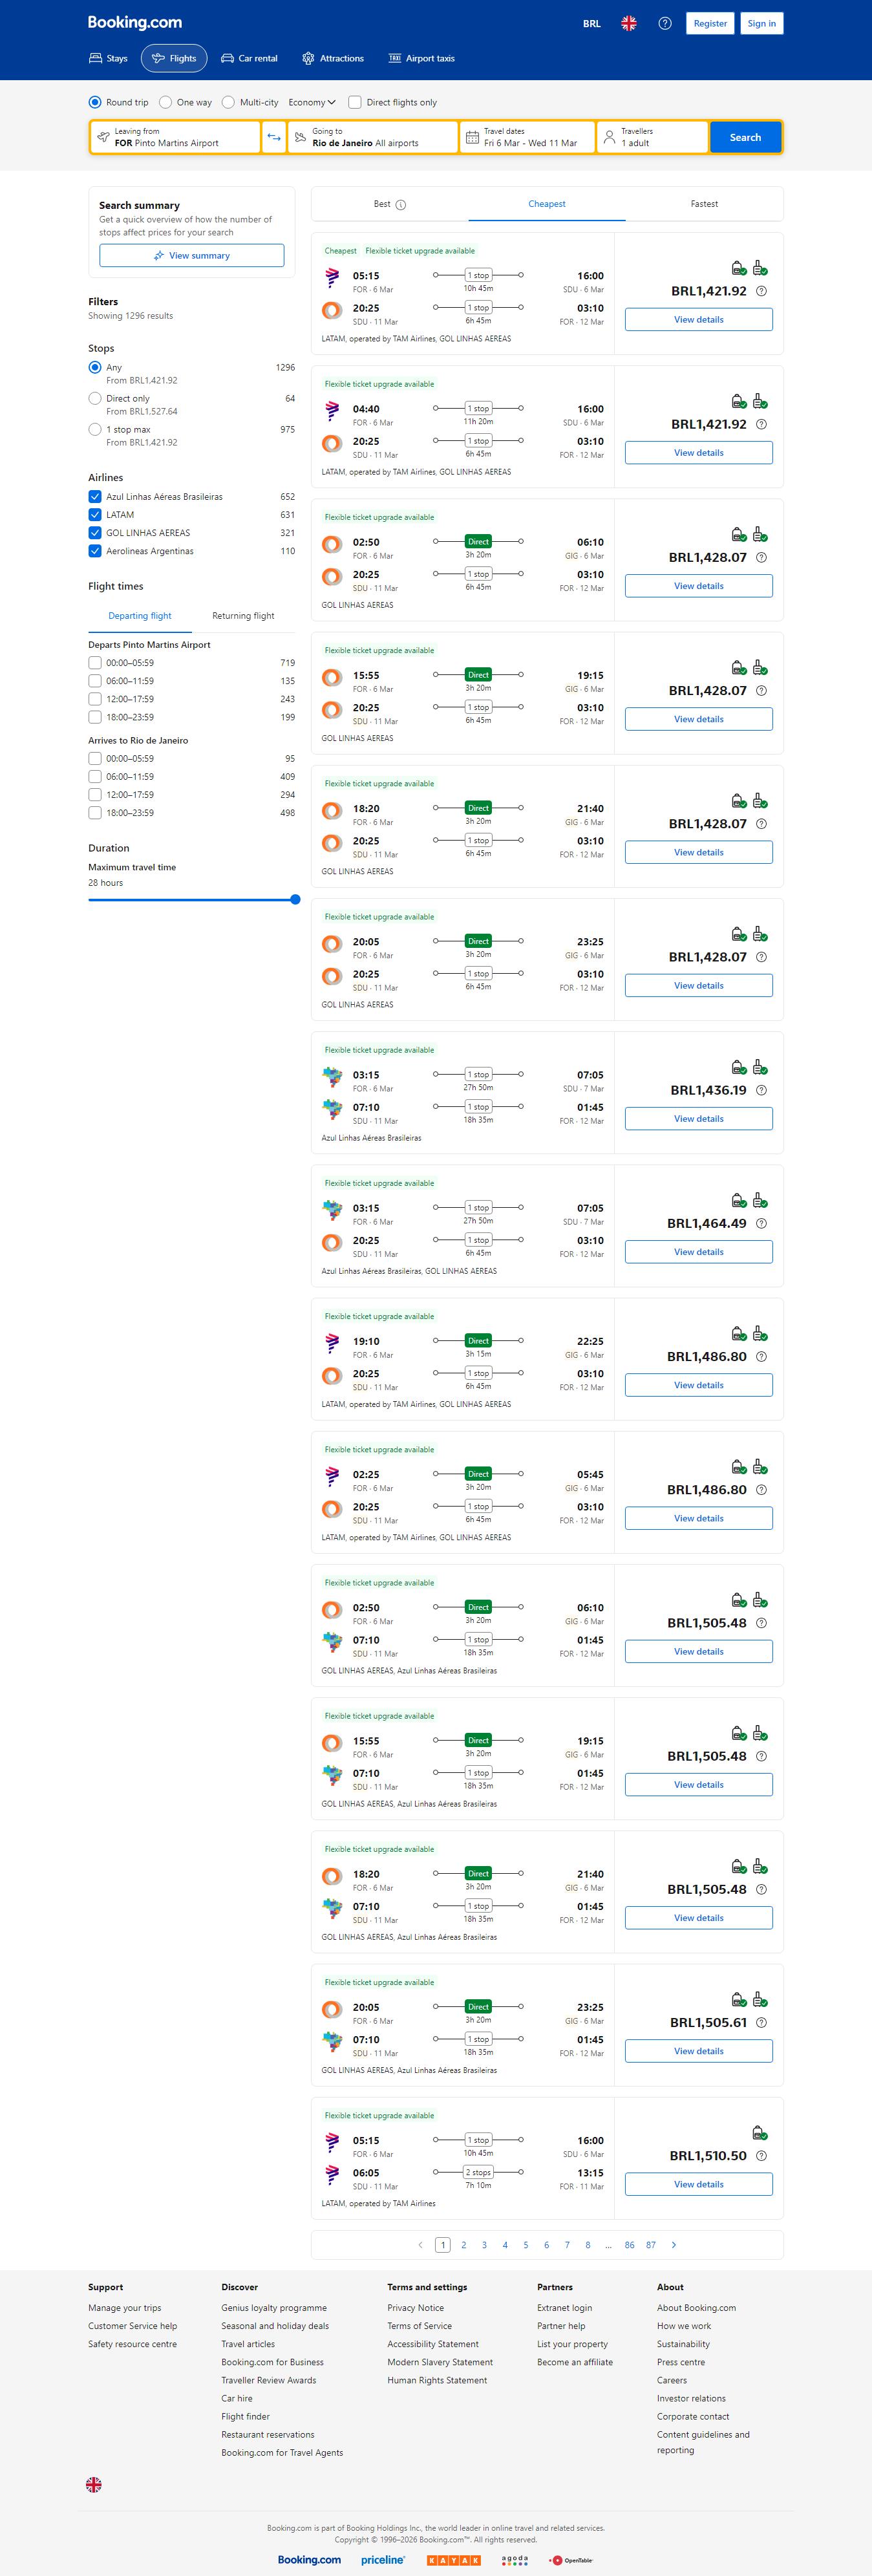Screen dimensions: 872x2576
Task: Open the Economy cabin class dropdown
Action: pos(311,102)
